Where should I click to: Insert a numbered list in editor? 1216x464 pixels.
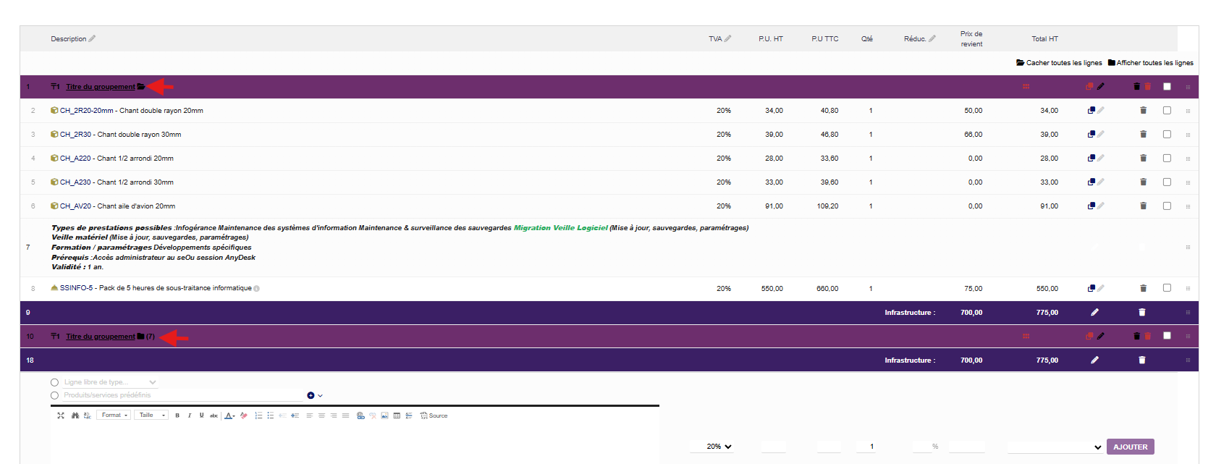tap(258, 416)
